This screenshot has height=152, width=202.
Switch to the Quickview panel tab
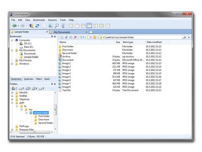[29, 79]
